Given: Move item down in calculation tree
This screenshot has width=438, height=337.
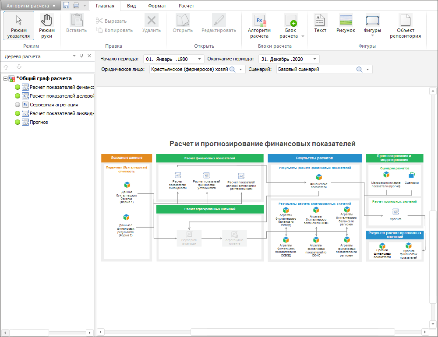Looking at the screenshot, I should 19,67.
